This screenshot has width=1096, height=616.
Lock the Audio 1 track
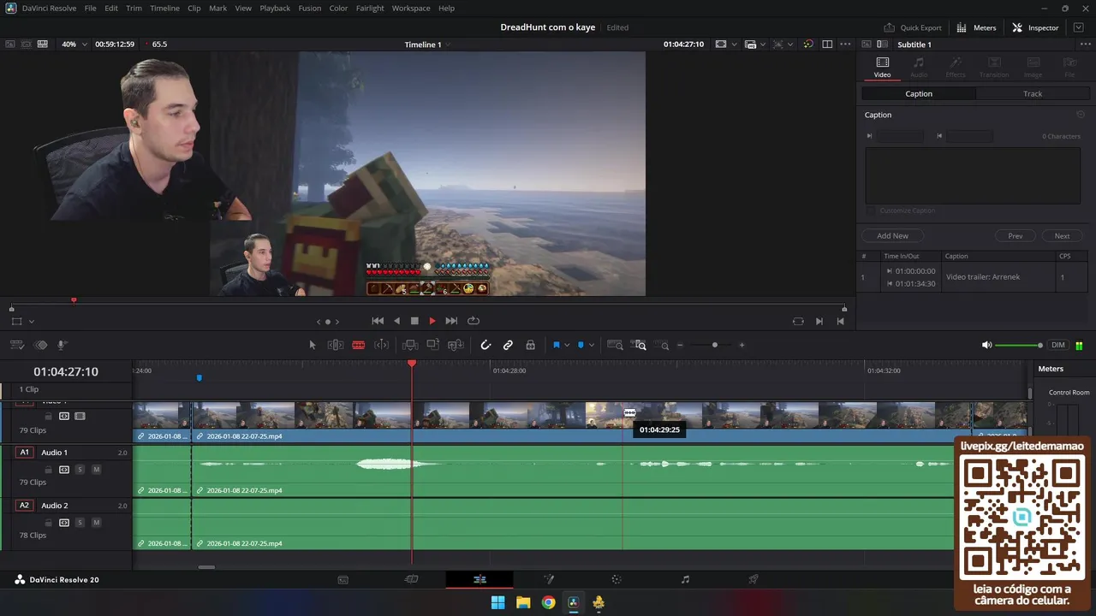click(x=49, y=469)
